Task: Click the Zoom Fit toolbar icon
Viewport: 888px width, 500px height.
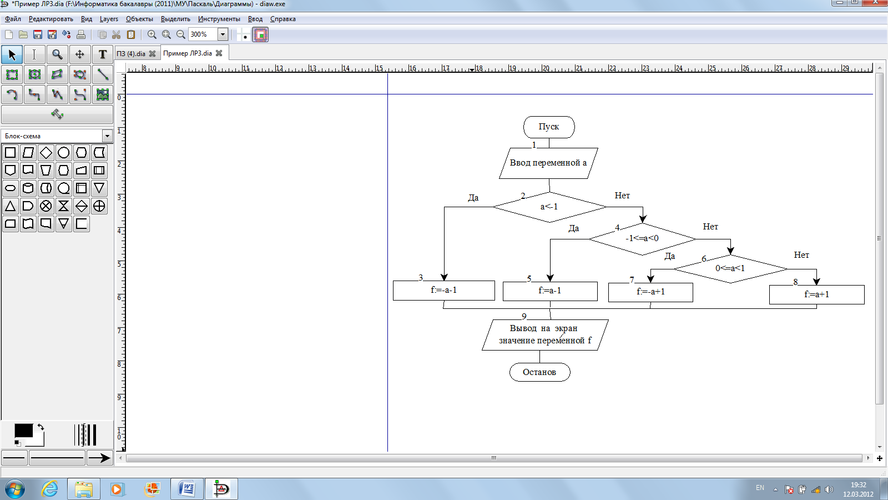Action: (167, 34)
